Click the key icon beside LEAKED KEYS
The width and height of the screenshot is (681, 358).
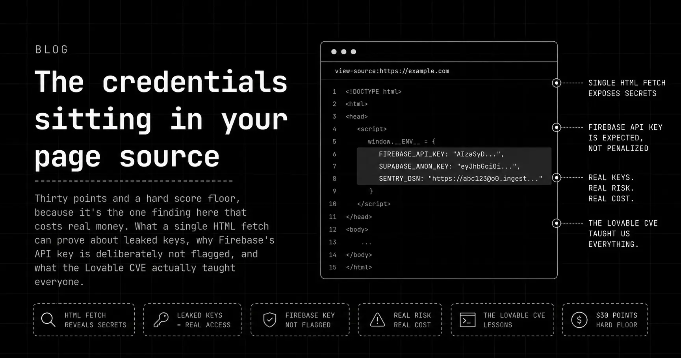(161, 320)
